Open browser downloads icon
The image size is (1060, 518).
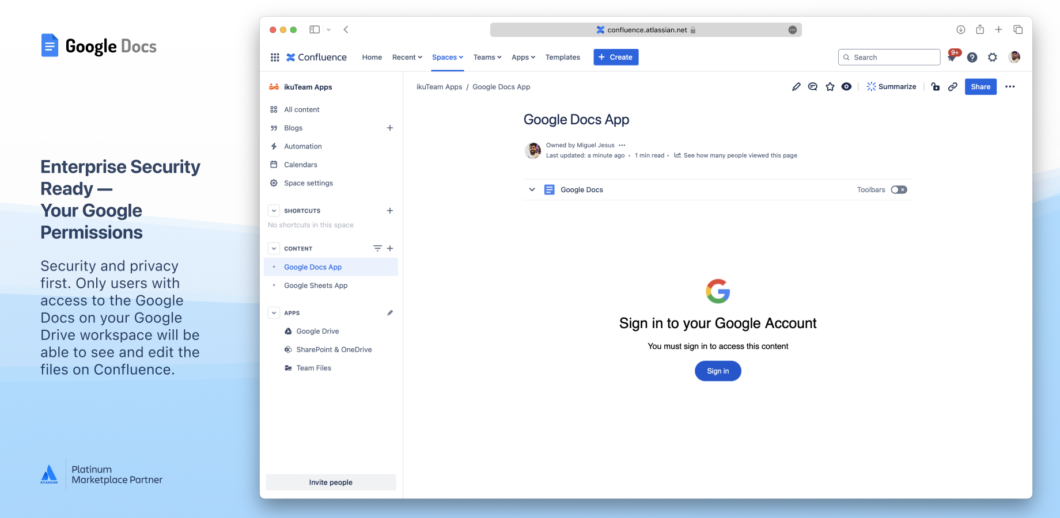(960, 29)
